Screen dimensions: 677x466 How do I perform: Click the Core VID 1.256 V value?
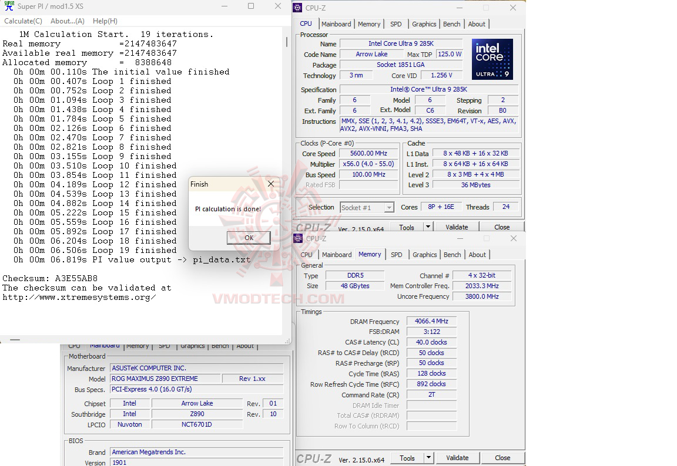[x=441, y=76]
